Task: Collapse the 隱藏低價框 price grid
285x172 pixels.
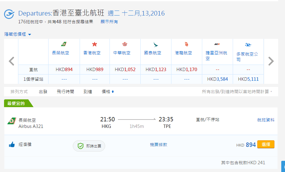Action: coord(18,34)
